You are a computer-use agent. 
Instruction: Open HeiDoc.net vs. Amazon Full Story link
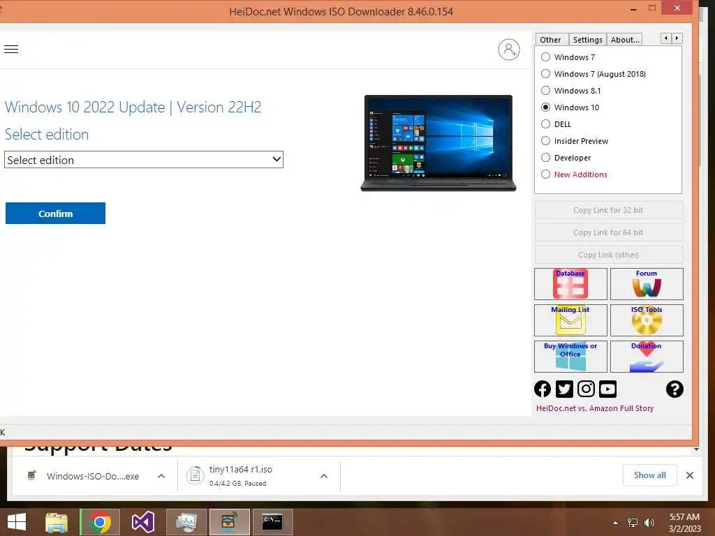click(x=595, y=408)
